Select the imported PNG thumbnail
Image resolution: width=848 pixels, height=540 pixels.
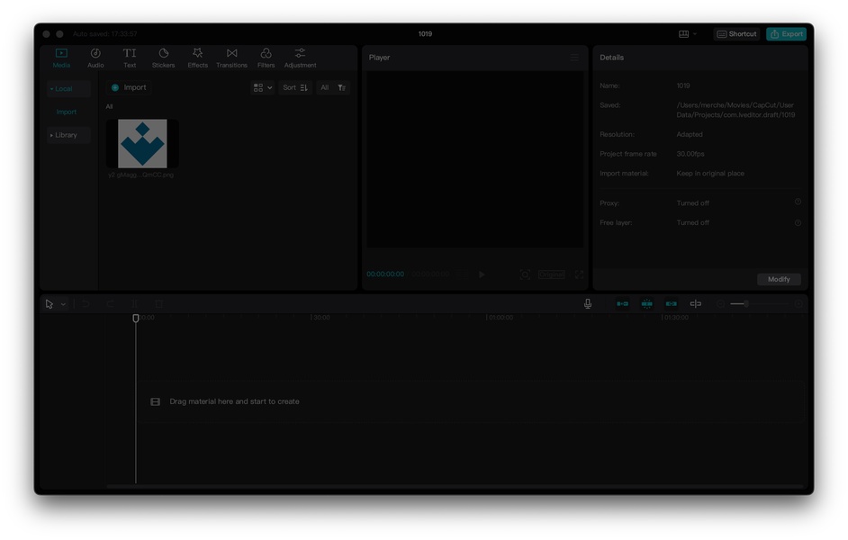coord(142,144)
